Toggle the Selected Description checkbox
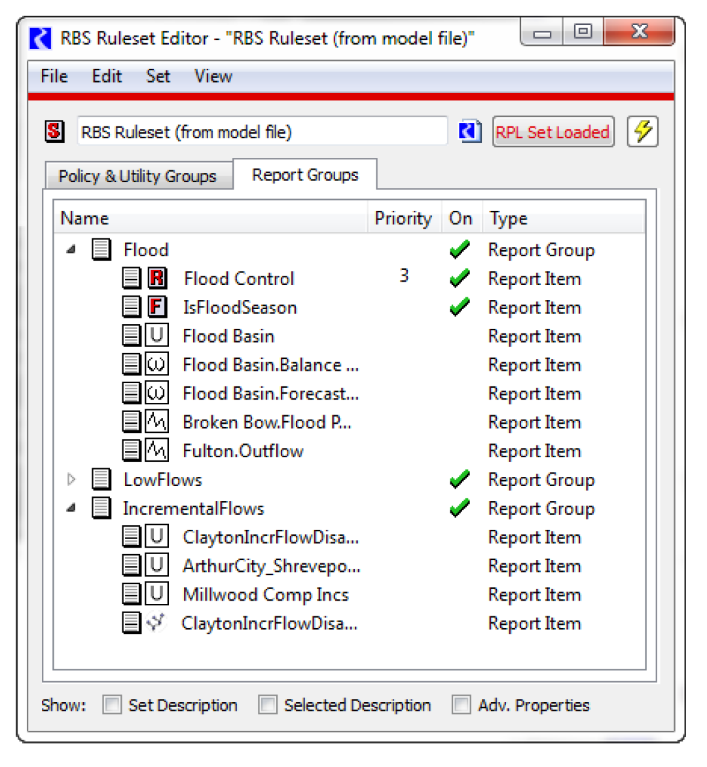The height and width of the screenshot is (767, 707). click(x=268, y=705)
